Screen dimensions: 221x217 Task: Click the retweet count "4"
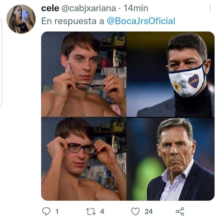click(102, 211)
